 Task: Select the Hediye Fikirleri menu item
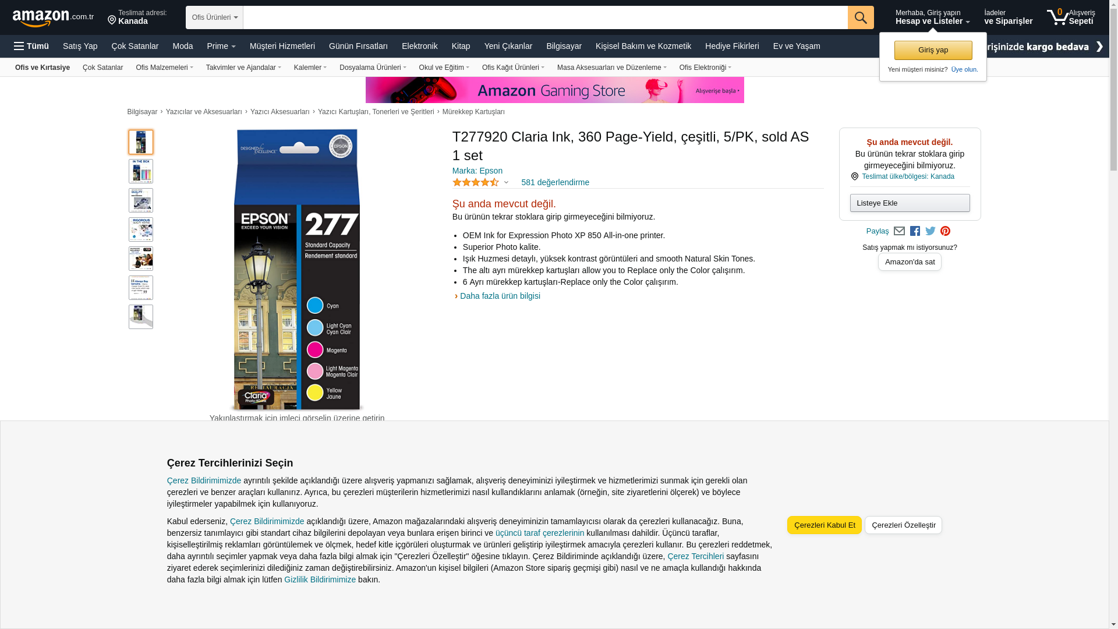point(732,46)
